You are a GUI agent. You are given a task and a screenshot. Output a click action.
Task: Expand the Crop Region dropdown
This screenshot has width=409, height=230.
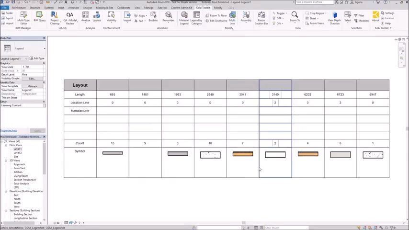317,13
